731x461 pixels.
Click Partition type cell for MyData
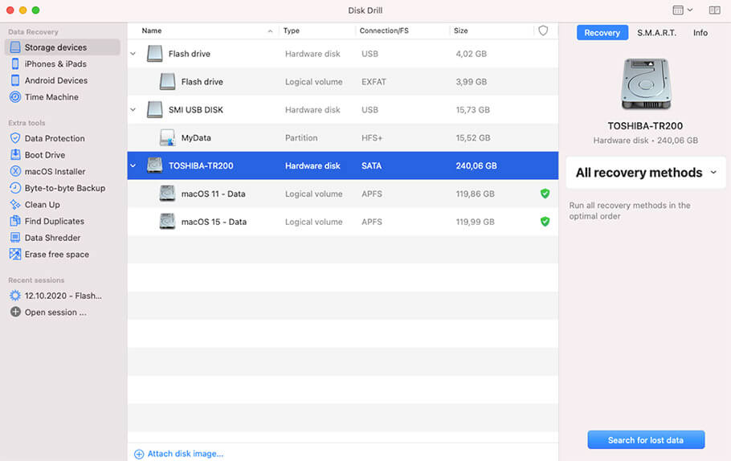301,137
